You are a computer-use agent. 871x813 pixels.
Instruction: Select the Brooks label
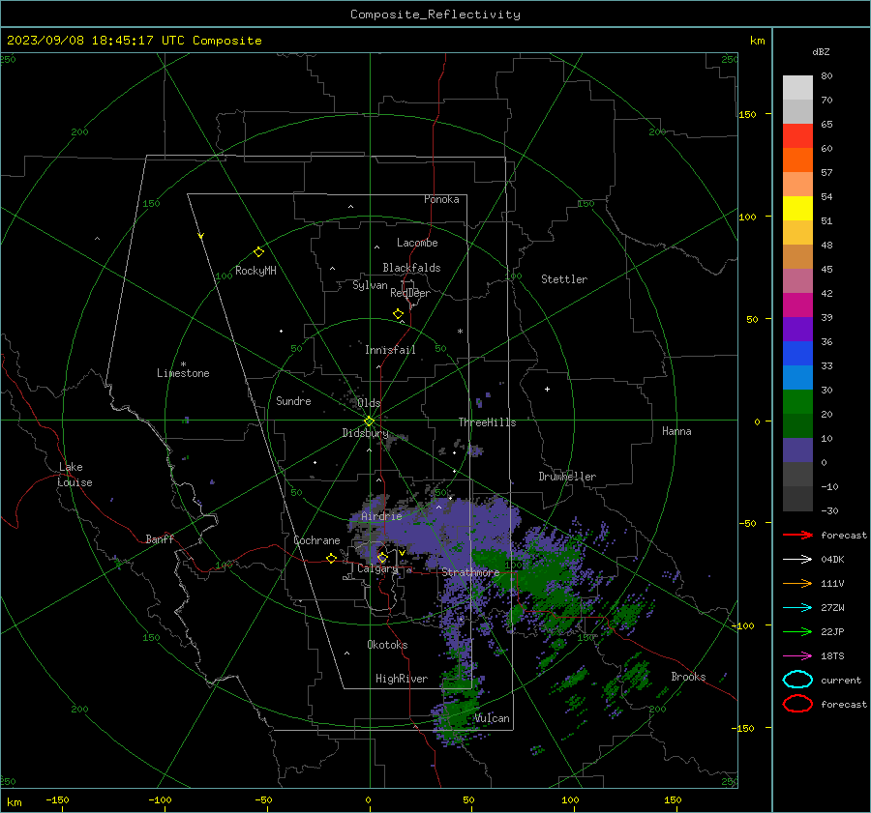[x=688, y=677]
